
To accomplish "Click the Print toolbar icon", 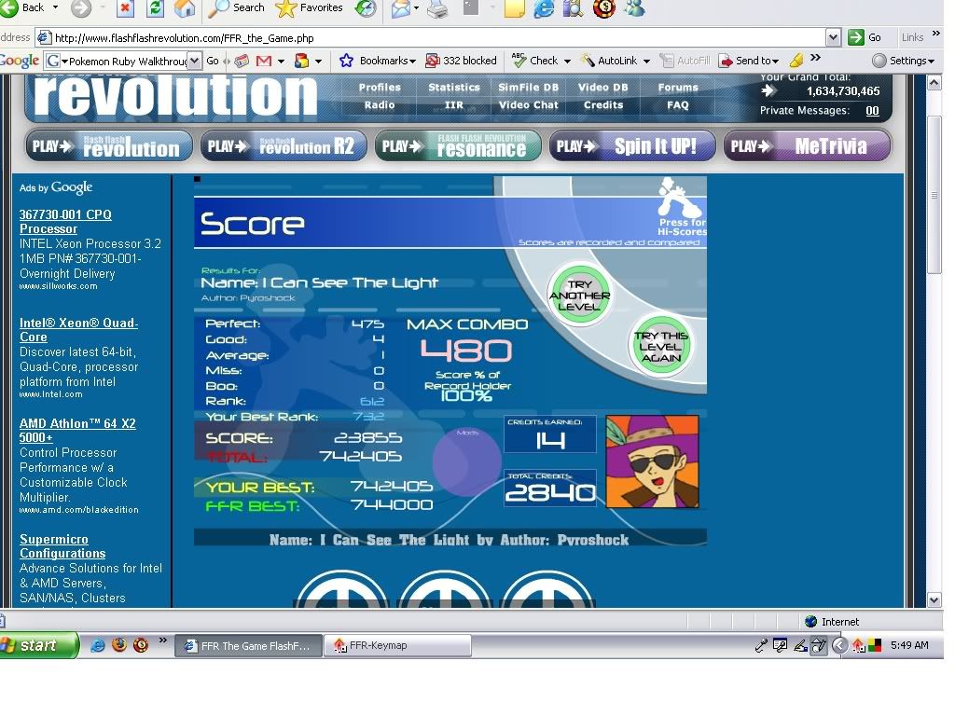I will (438, 9).
